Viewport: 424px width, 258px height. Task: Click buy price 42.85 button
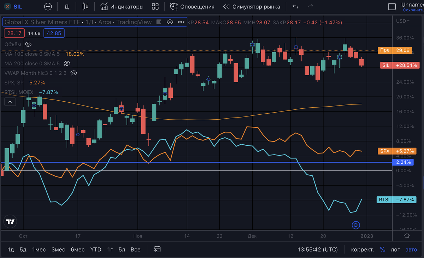point(54,33)
